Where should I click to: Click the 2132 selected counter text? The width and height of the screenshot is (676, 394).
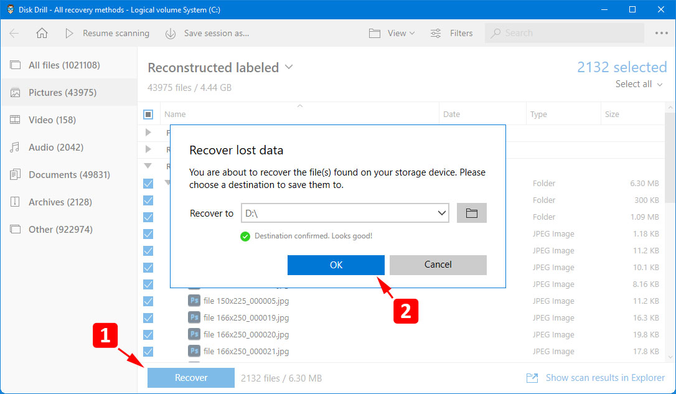[622, 67]
